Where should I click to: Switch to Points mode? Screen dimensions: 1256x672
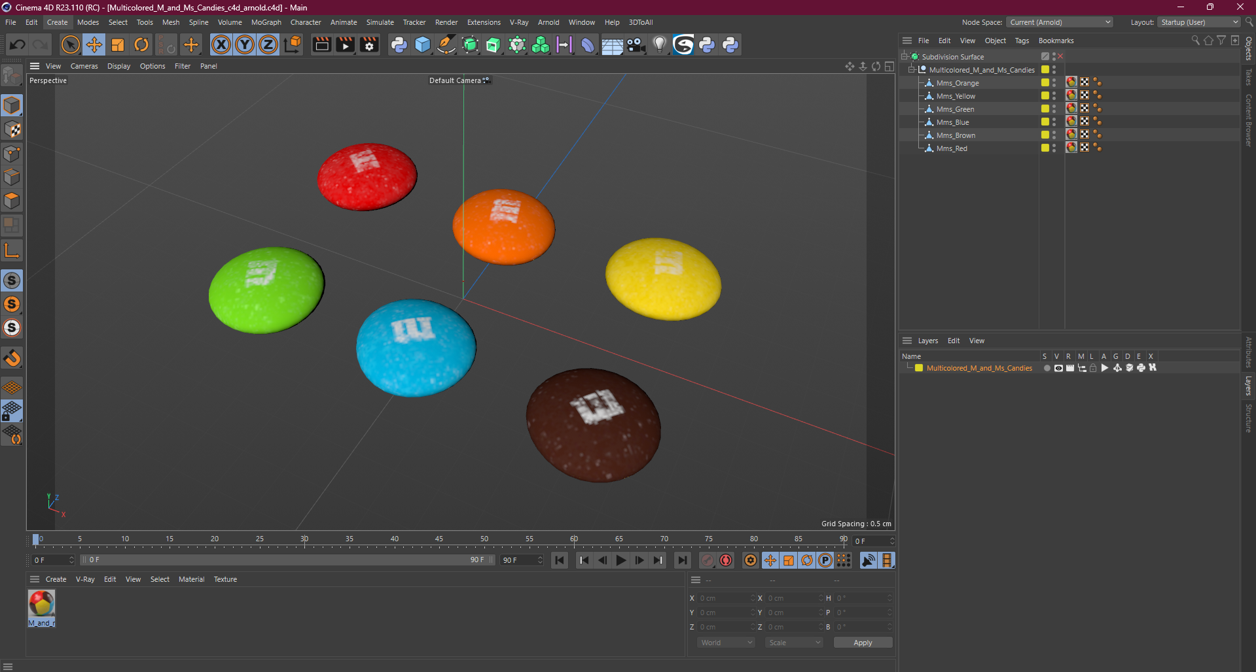12,154
